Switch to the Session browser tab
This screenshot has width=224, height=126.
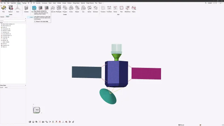coord(2,17)
